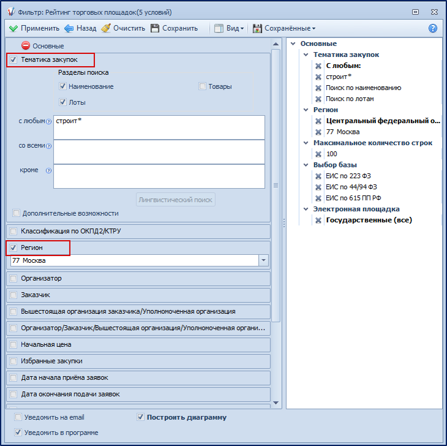The width and height of the screenshot is (447, 446).
Task: Click scroll up arrow of filter list
Action: (x=276, y=44)
